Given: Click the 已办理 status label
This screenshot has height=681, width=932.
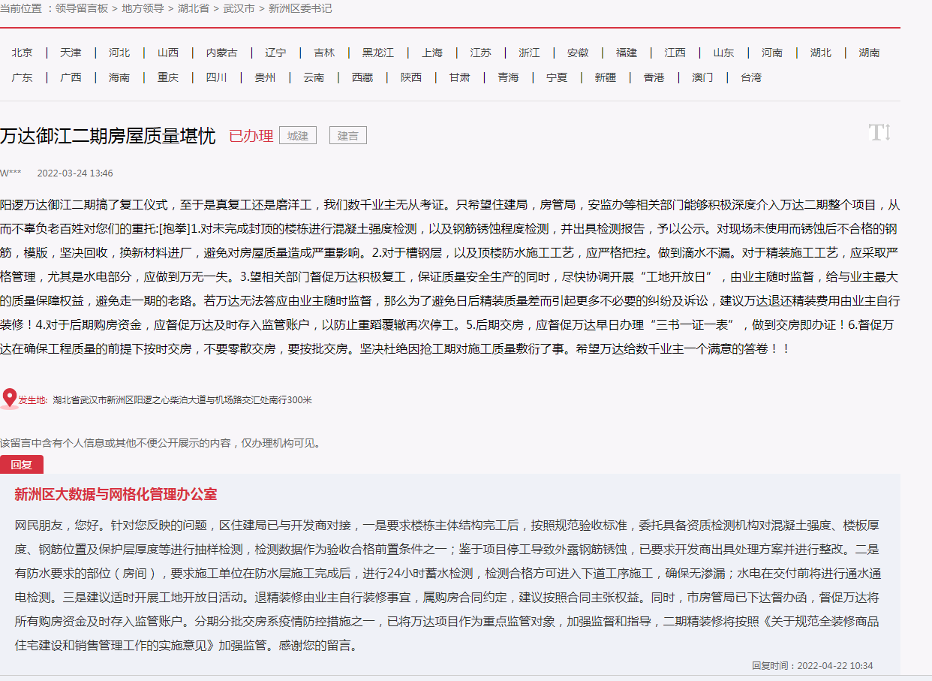Looking at the screenshot, I should click(251, 136).
